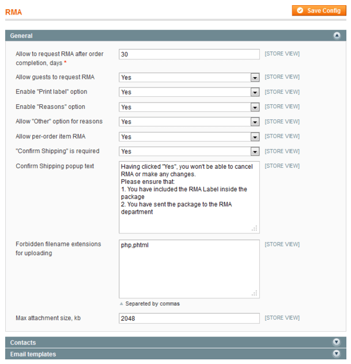Open the Contacts section header
This screenshot has height=364, width=351.
point(176,342)
